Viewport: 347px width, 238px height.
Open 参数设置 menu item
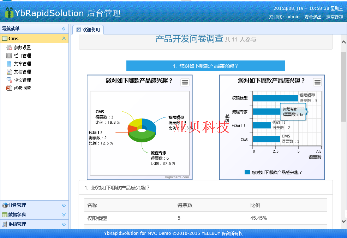pyautogui.click(x=22, y=47)
